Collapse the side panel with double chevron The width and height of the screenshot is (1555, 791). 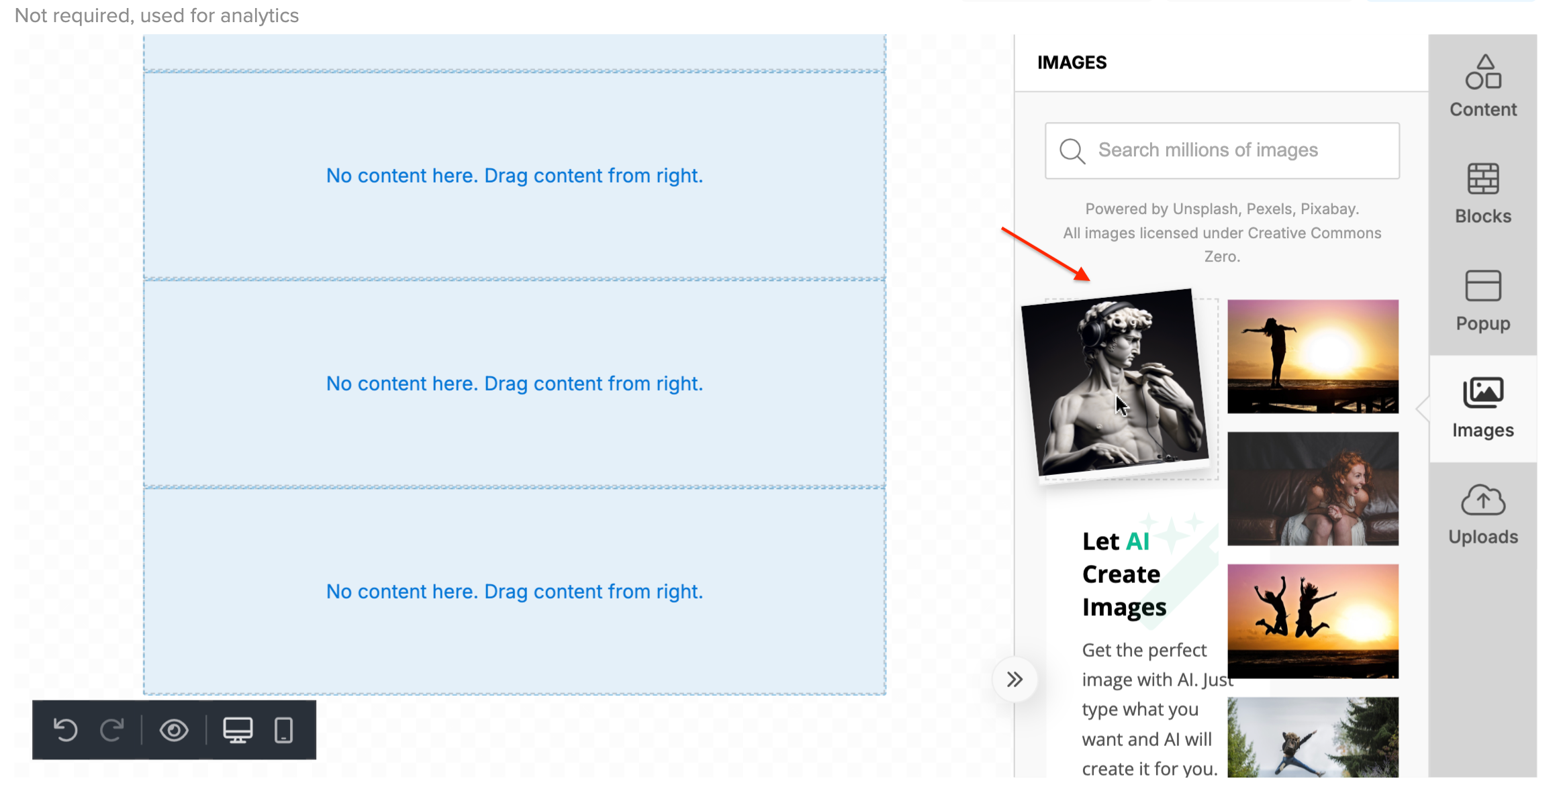[x=1015, y=680]
